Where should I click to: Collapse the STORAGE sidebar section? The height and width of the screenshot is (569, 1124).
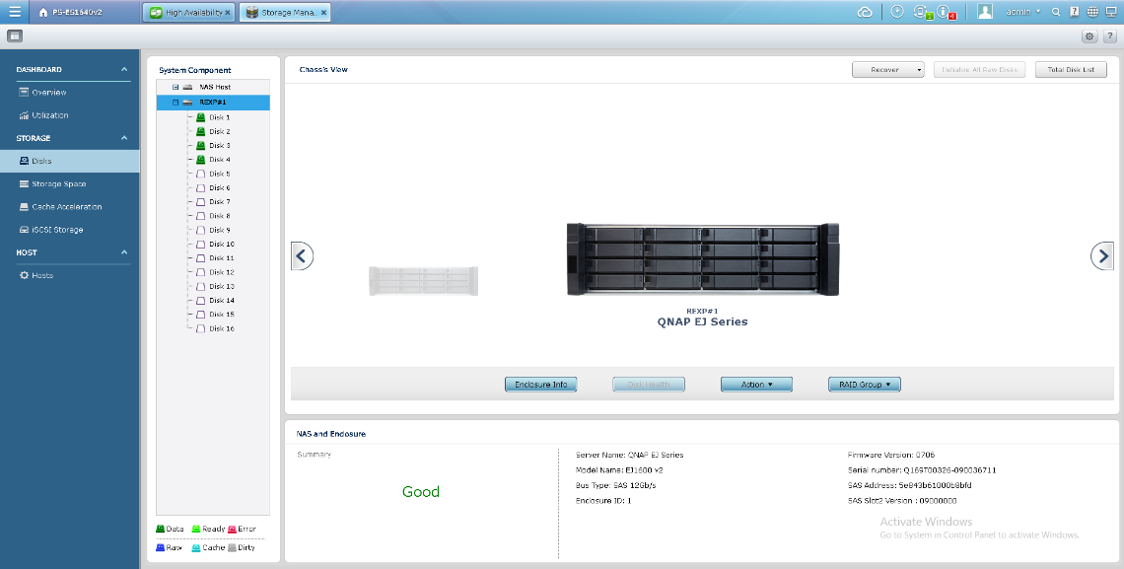[124, 138]
